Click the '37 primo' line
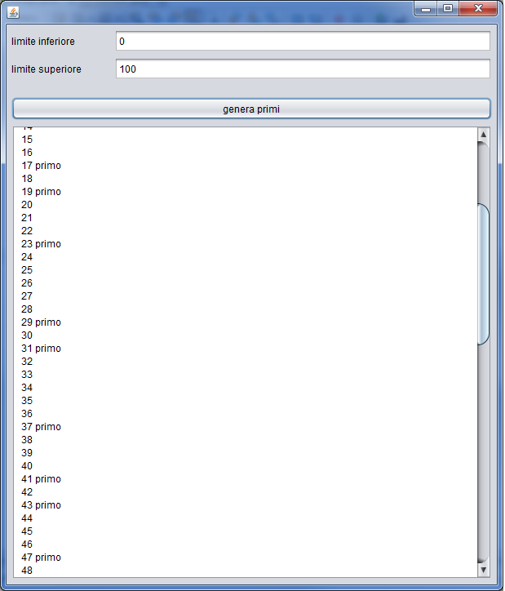 coord(41,427)
